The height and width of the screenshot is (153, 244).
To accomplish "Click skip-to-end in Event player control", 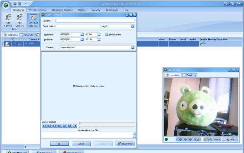I will coord(70,126).
